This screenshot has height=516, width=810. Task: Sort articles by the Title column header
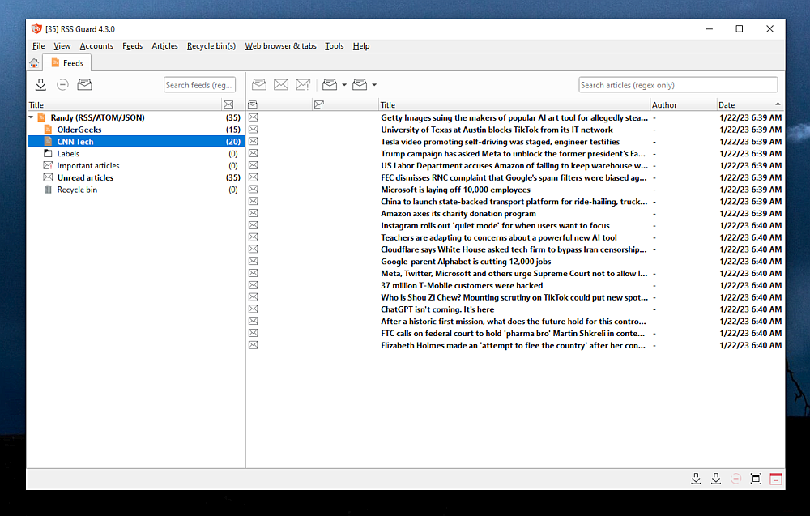[x=514, y=104]
